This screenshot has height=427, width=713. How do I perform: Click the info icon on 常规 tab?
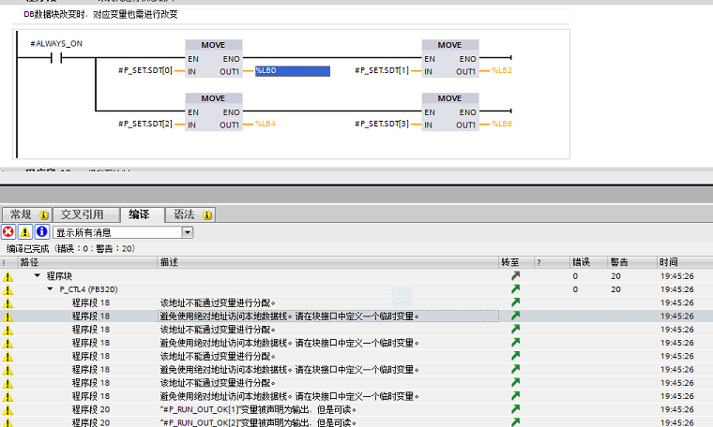(44, 215)
